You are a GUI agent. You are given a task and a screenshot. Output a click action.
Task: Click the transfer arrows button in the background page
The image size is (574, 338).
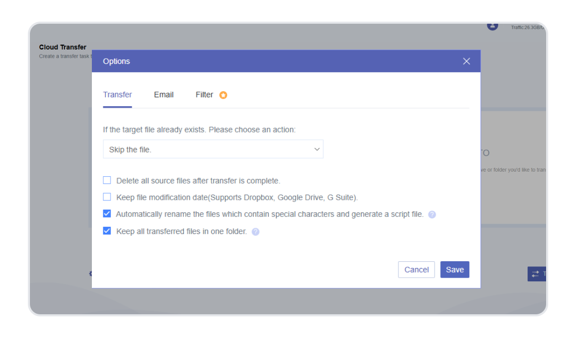536,274
